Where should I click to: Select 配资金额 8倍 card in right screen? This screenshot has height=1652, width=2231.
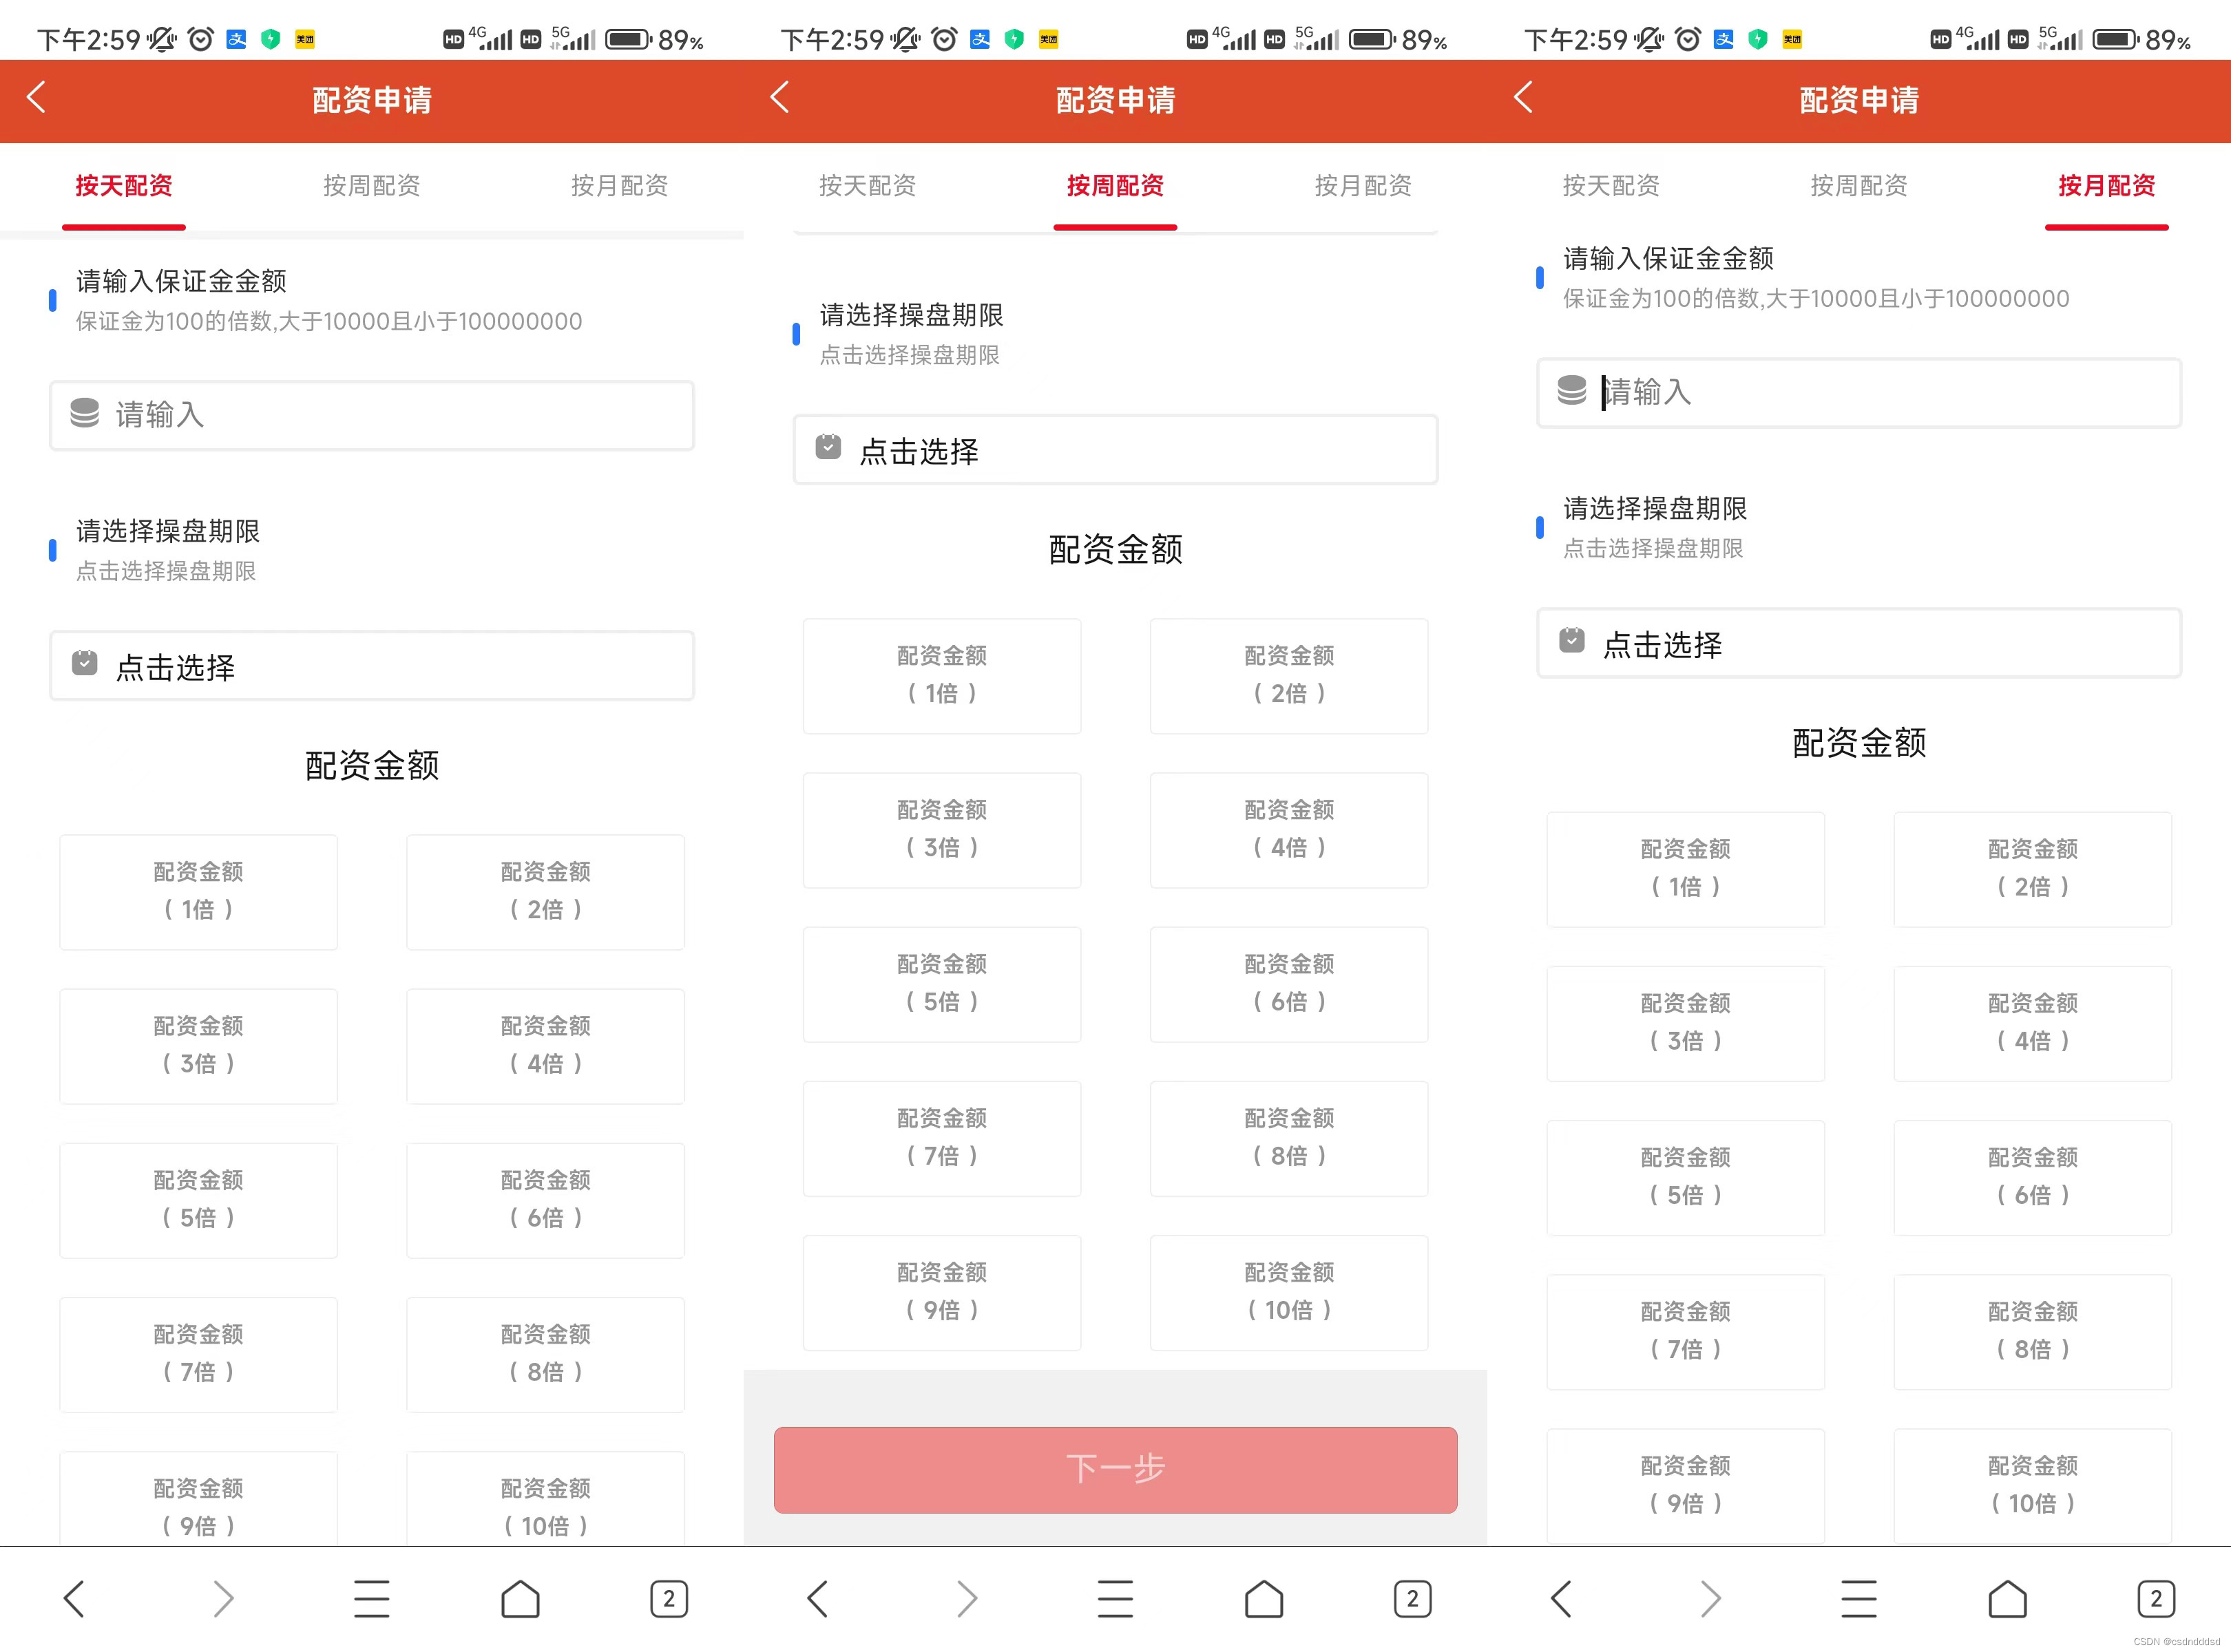(2033, 1332)
